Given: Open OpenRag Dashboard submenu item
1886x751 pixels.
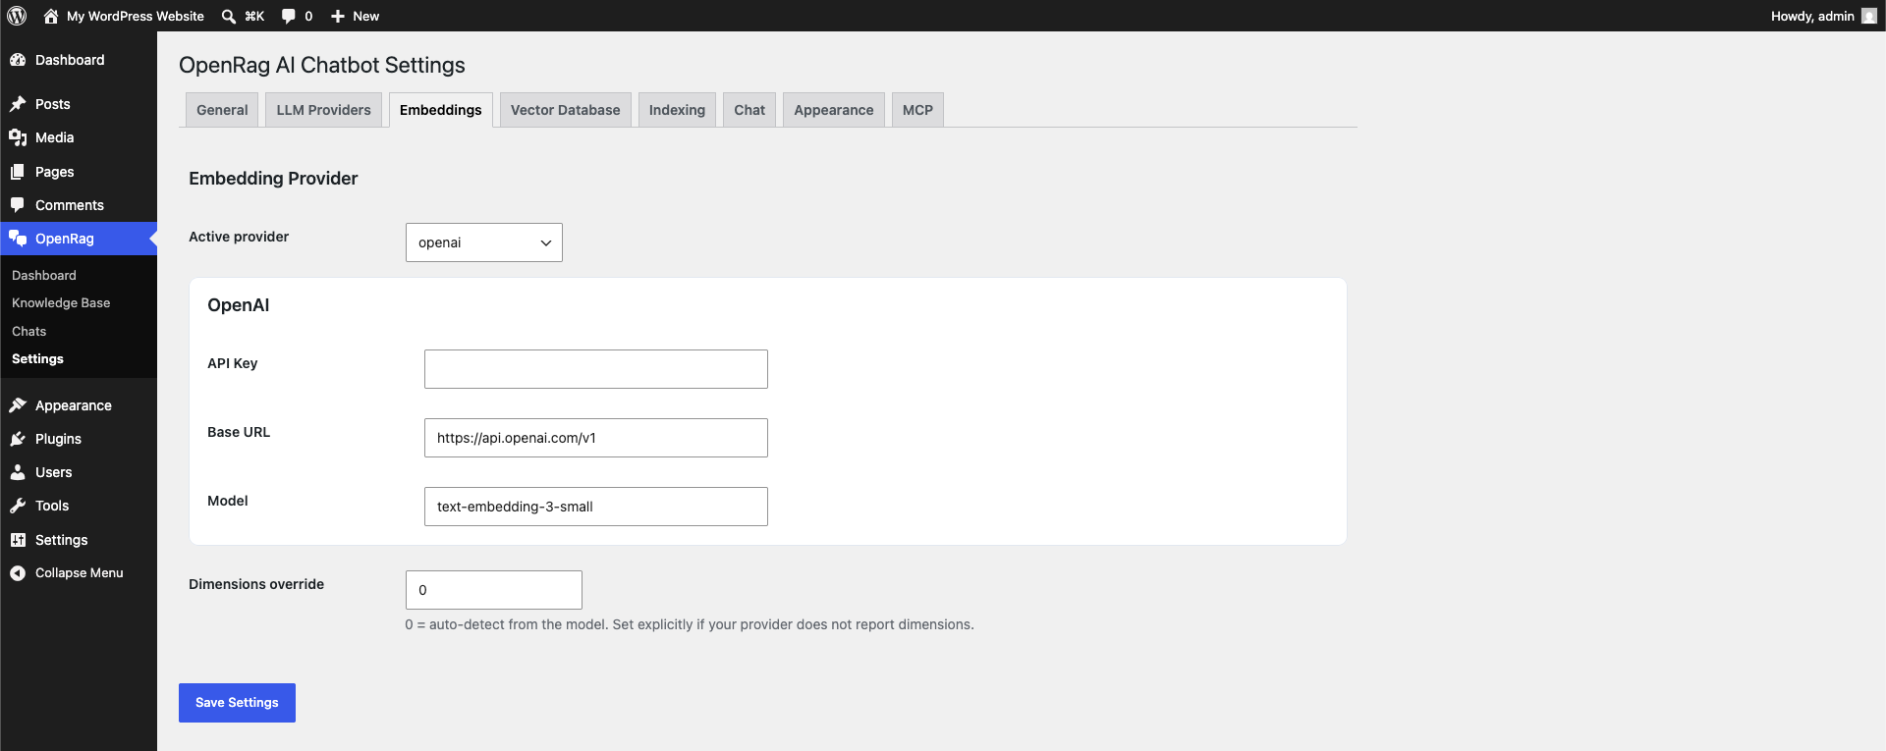Looking at the screenshot, I should coord(44,276).
